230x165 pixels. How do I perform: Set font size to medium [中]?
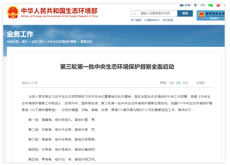pyautogui.click(x=179, y=83)
